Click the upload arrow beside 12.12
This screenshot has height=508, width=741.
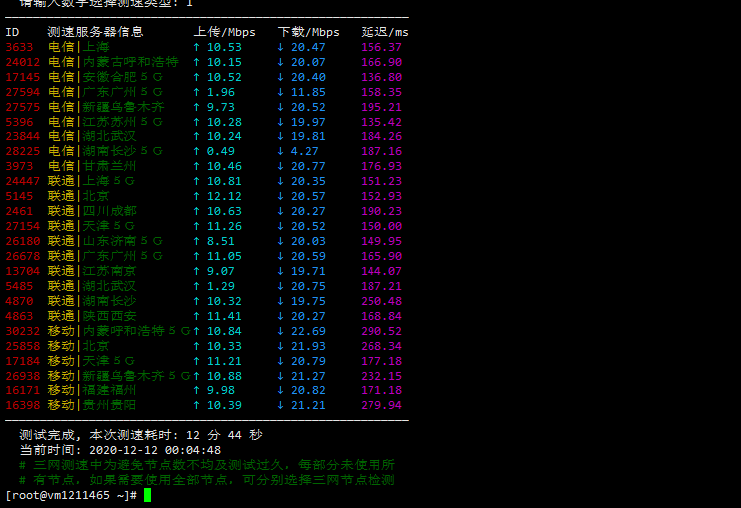[196, 196]
